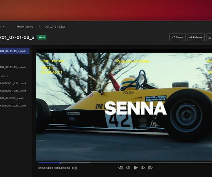Screen dimensions: 212x177
Task: Click the green Wide tag
Action: pyautogui.click(x=42, y=38)
